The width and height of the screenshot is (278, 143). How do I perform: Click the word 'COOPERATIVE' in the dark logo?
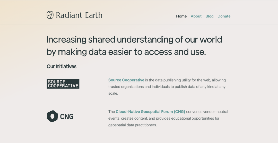63,86
